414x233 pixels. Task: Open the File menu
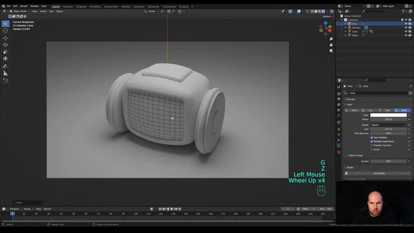pos(8,6)
